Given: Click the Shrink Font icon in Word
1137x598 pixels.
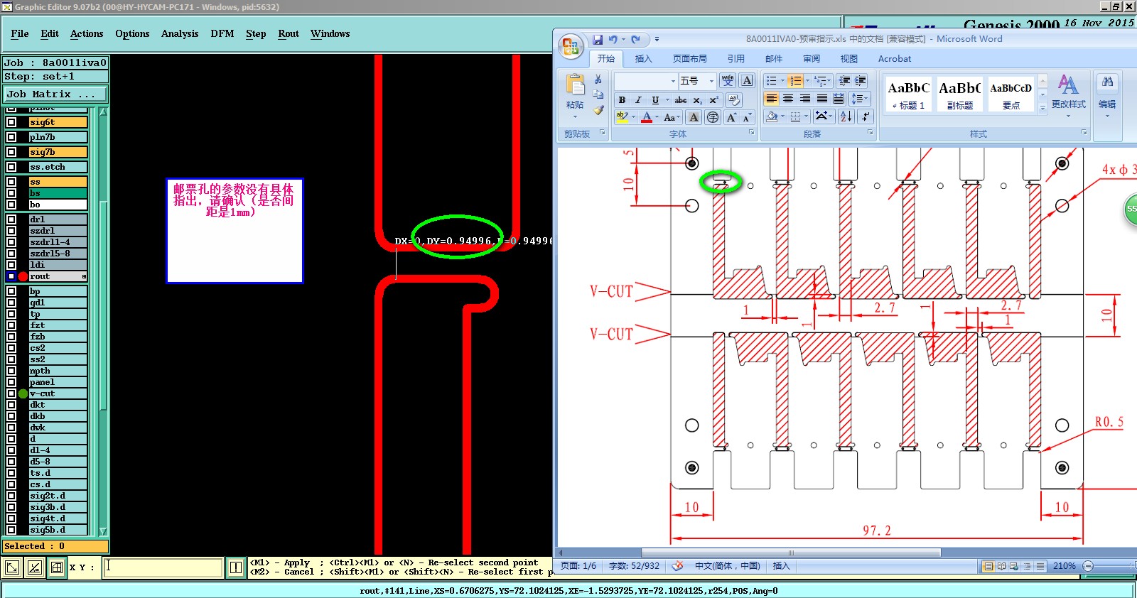Looking at the screenshot, I should (x=746, y=117).
